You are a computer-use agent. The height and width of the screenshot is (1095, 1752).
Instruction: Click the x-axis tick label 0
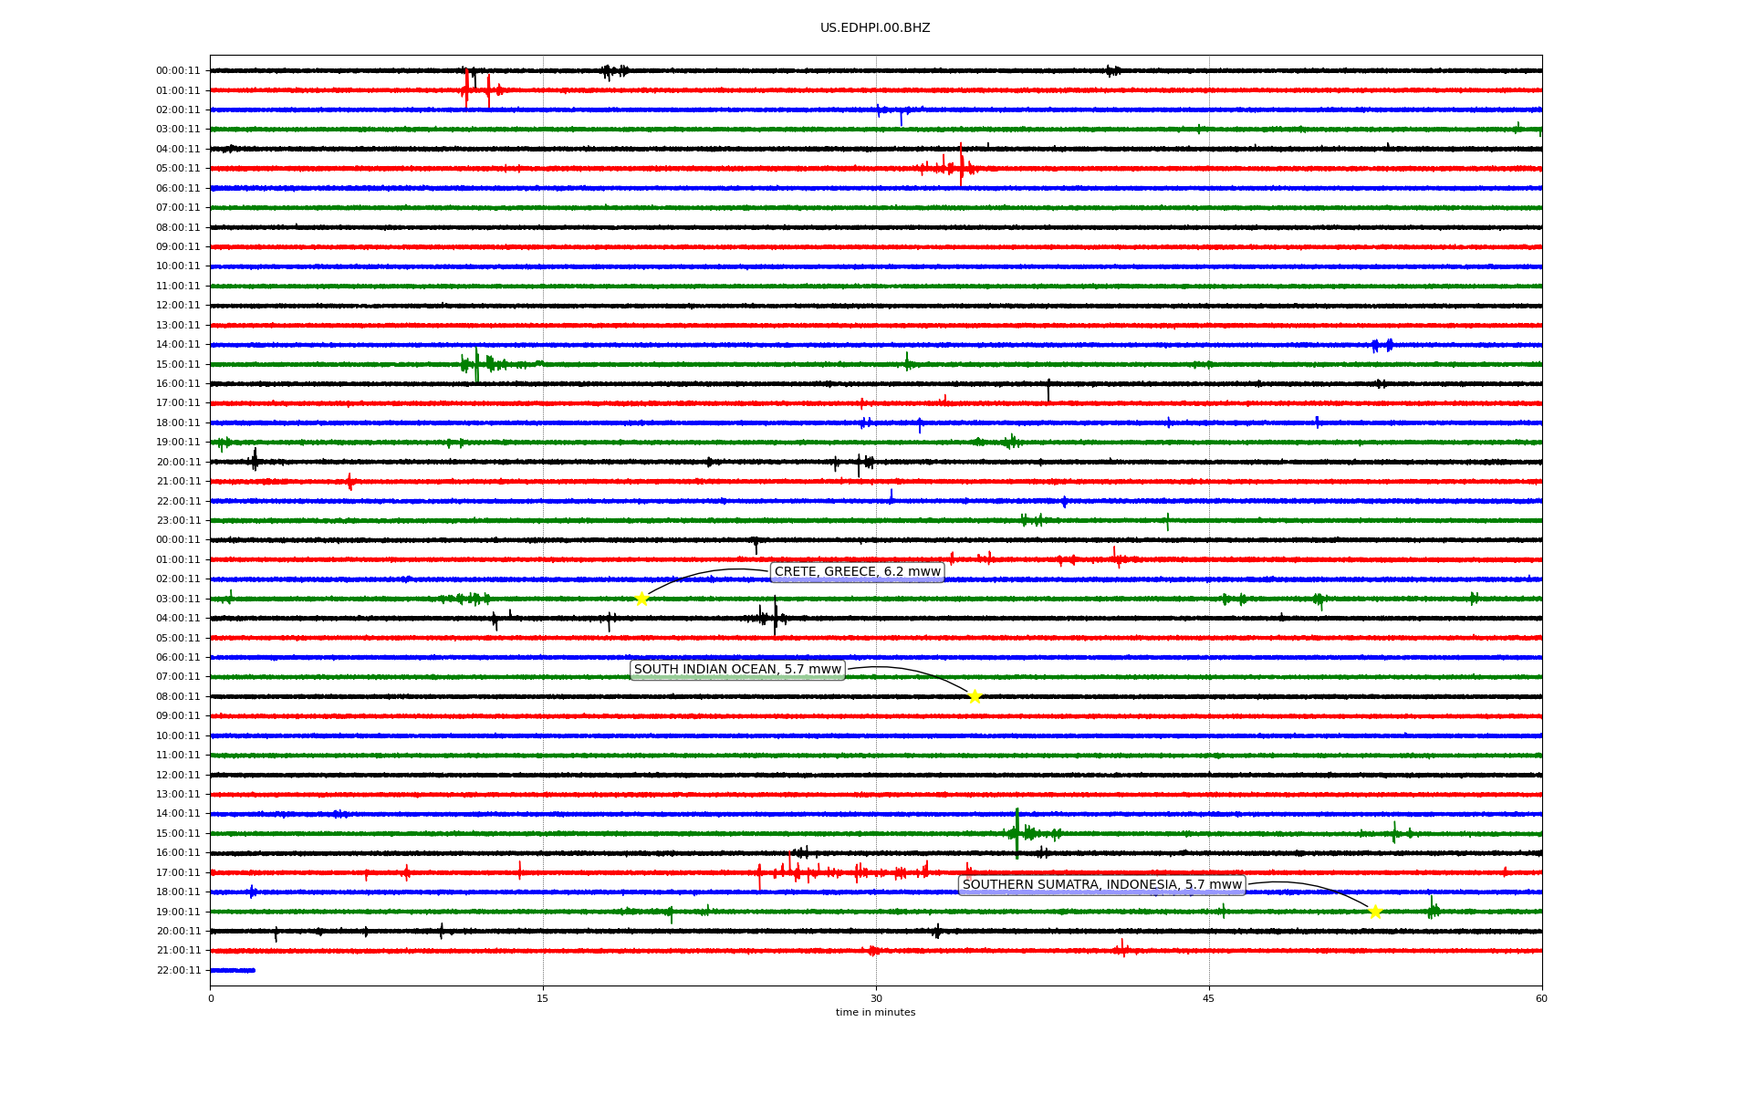pyautogui.click(x=211, y=998)
